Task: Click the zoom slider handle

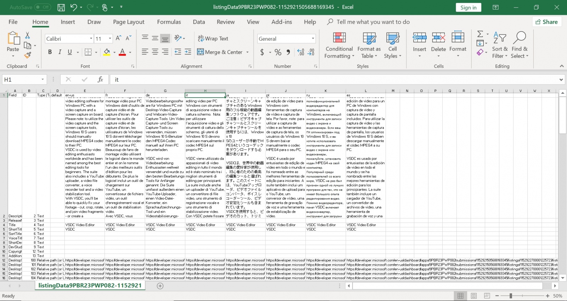Action: (x=511, y=296)
